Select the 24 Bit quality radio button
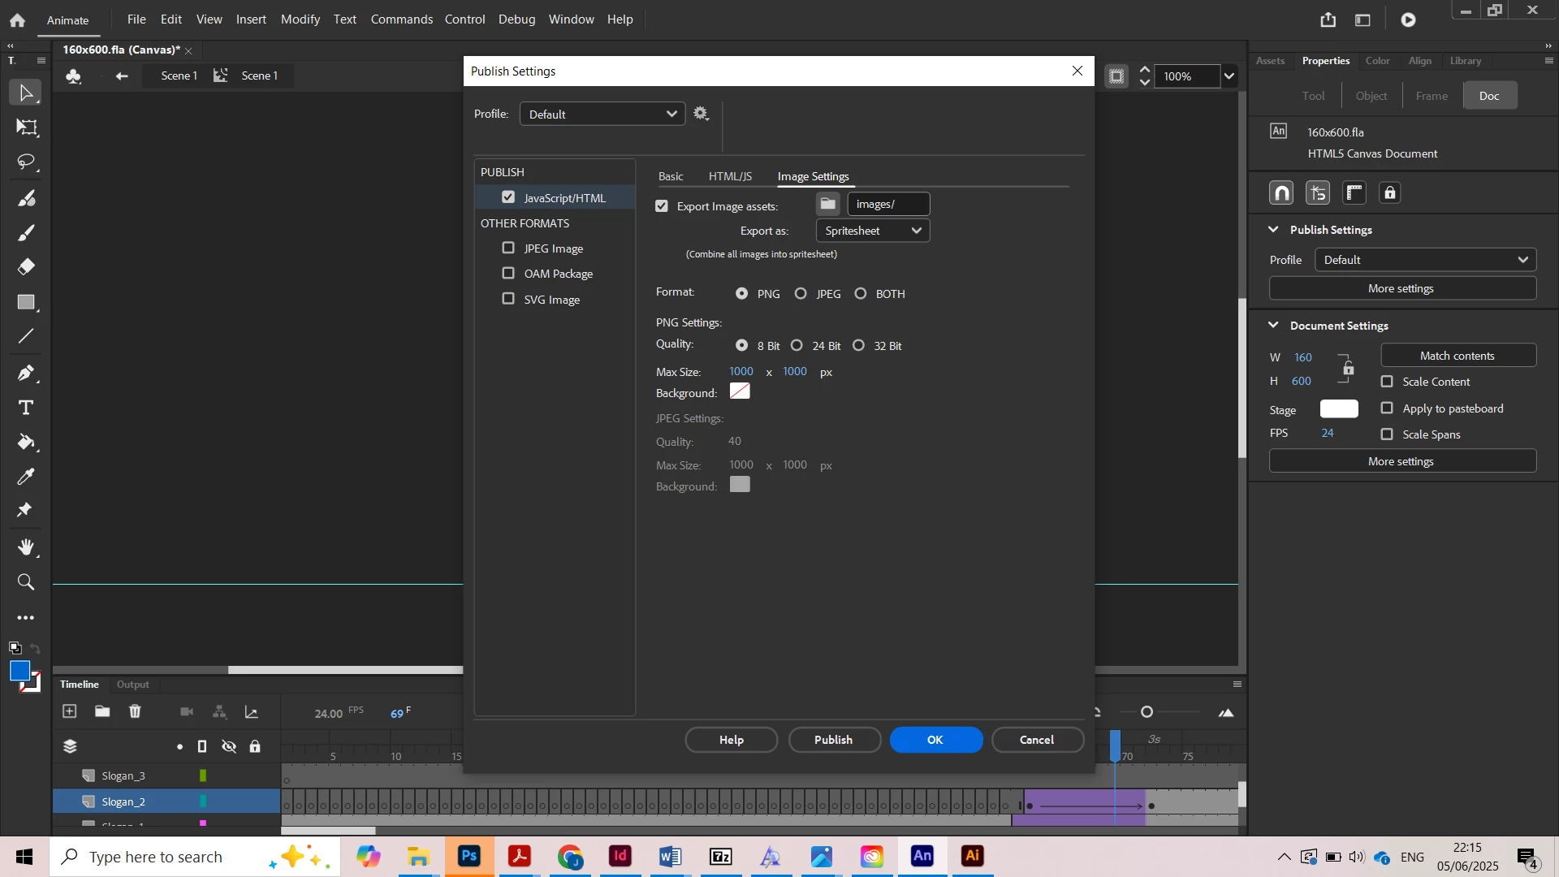 point(797,346)
